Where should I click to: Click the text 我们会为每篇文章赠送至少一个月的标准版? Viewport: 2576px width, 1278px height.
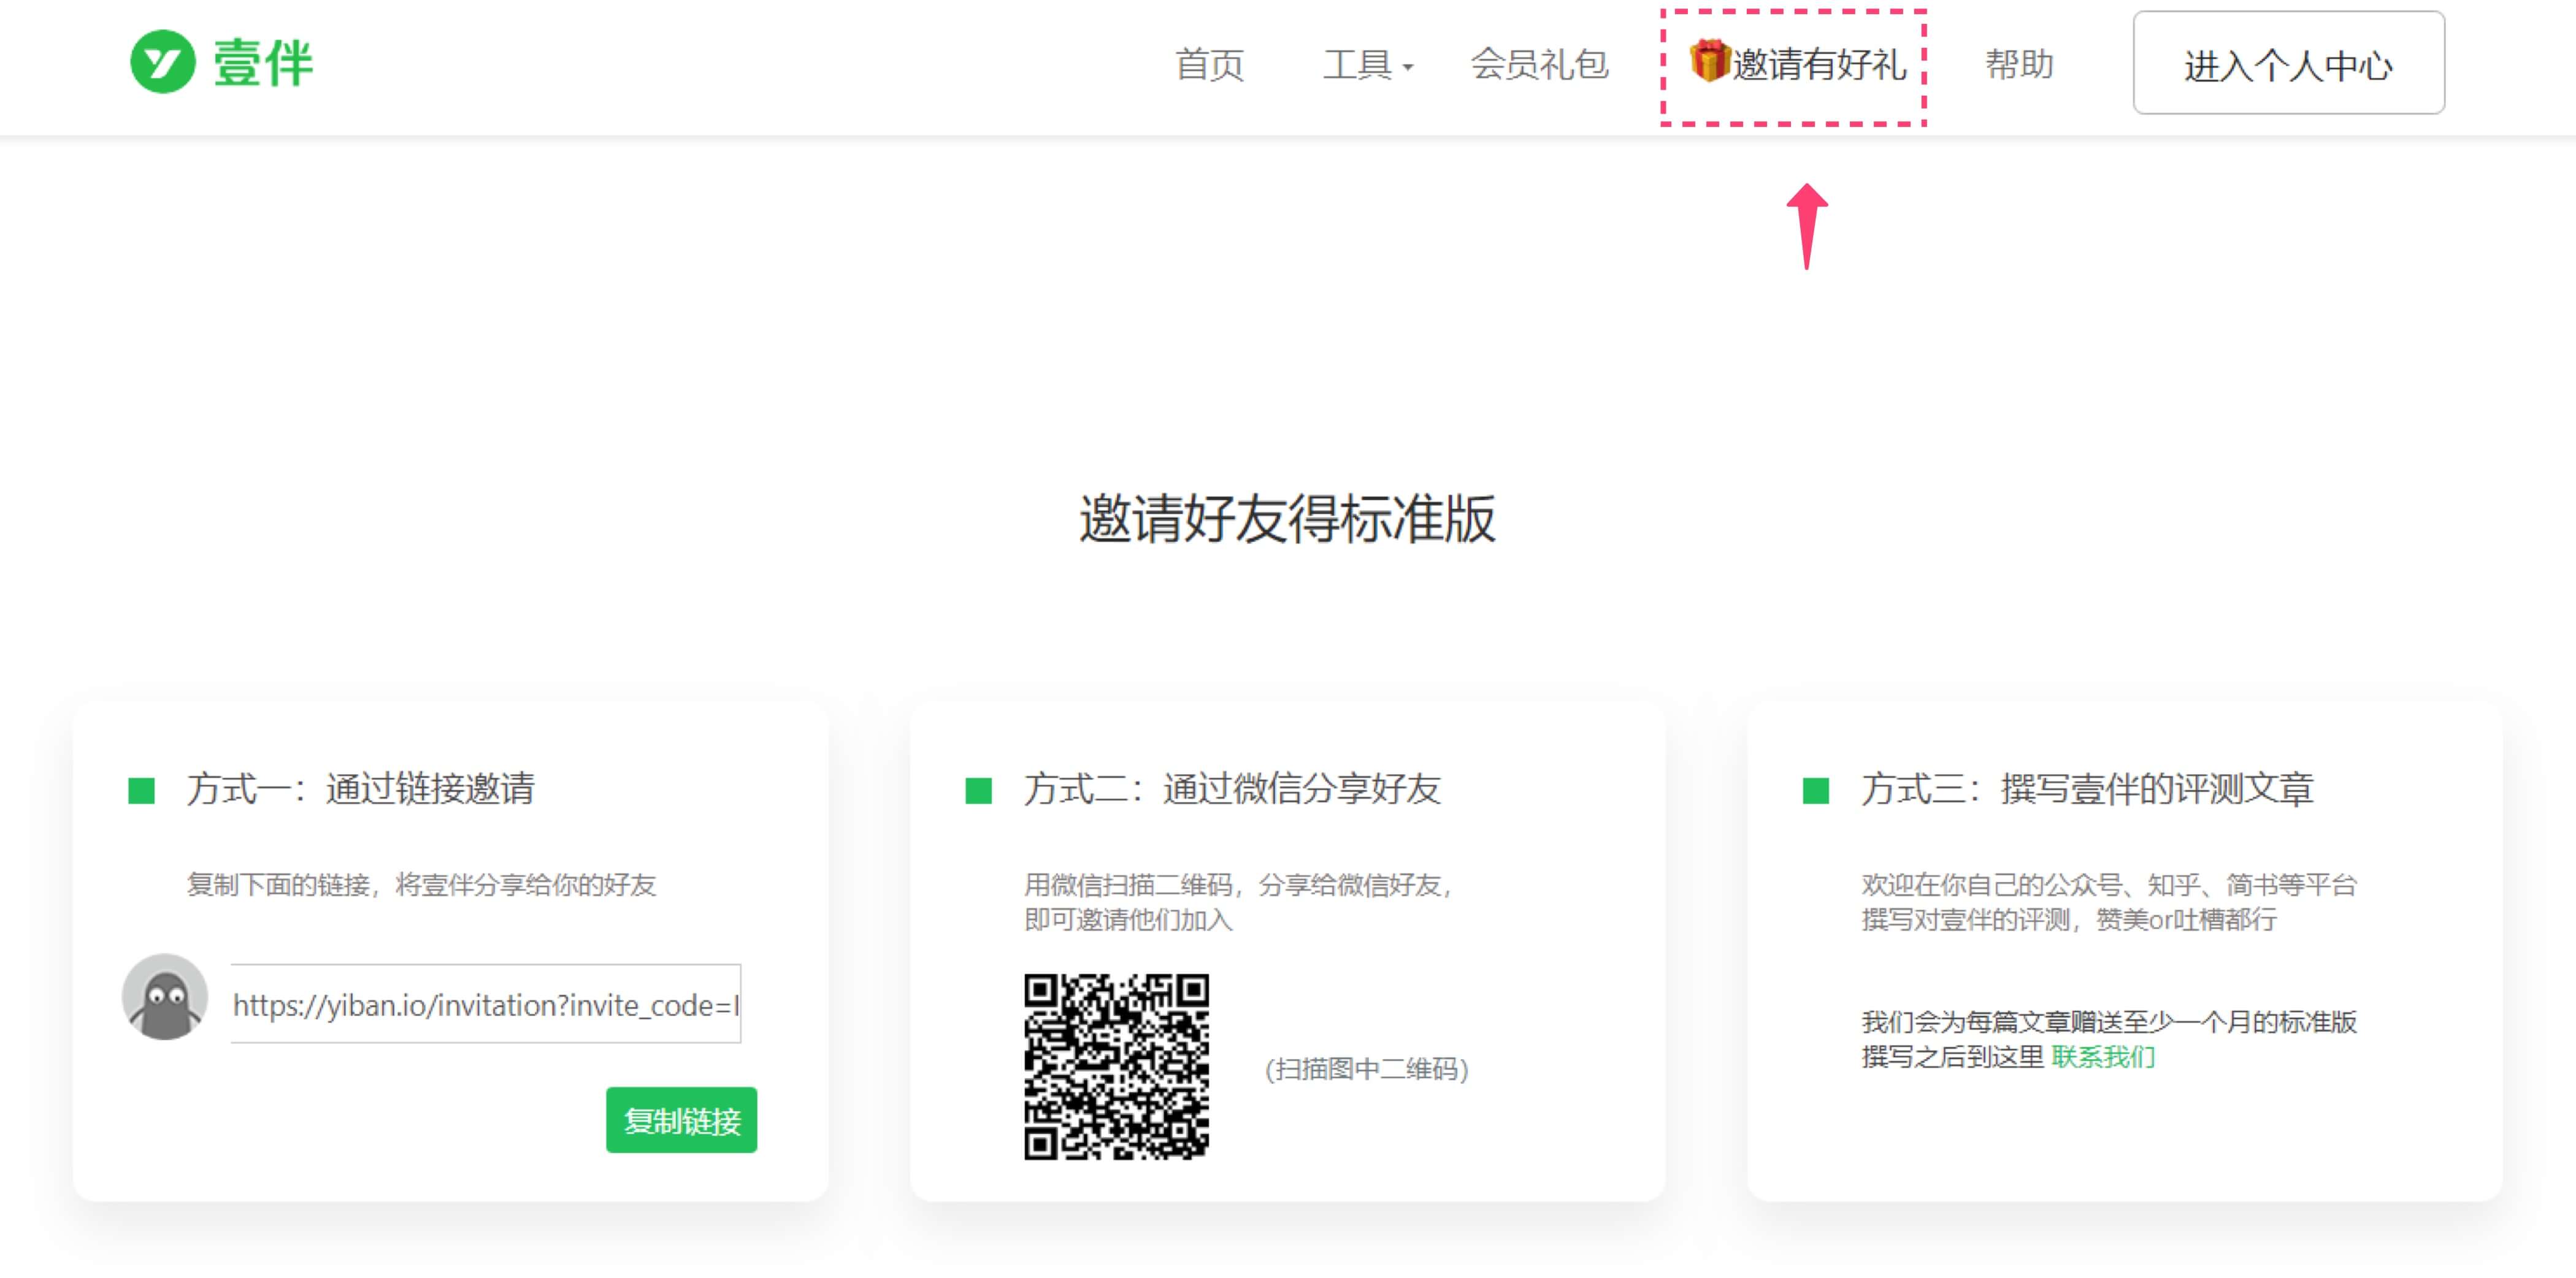(x=2109, y=1022)
